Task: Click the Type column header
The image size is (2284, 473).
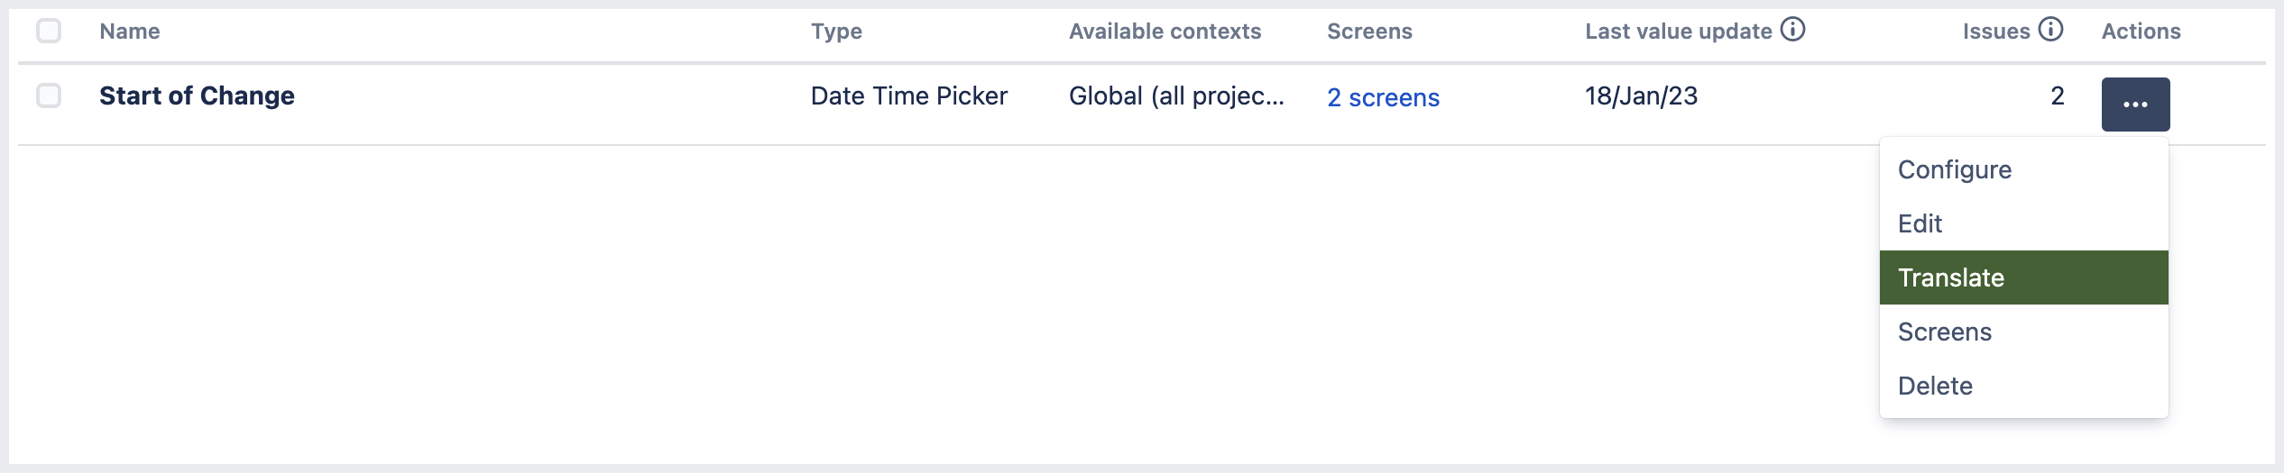Action: pyautogui.click(x=836, y=32)
